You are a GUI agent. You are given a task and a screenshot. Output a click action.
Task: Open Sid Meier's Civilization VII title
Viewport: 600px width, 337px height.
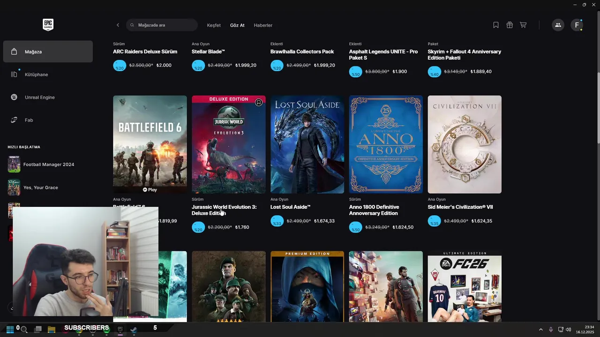point(460,207)
